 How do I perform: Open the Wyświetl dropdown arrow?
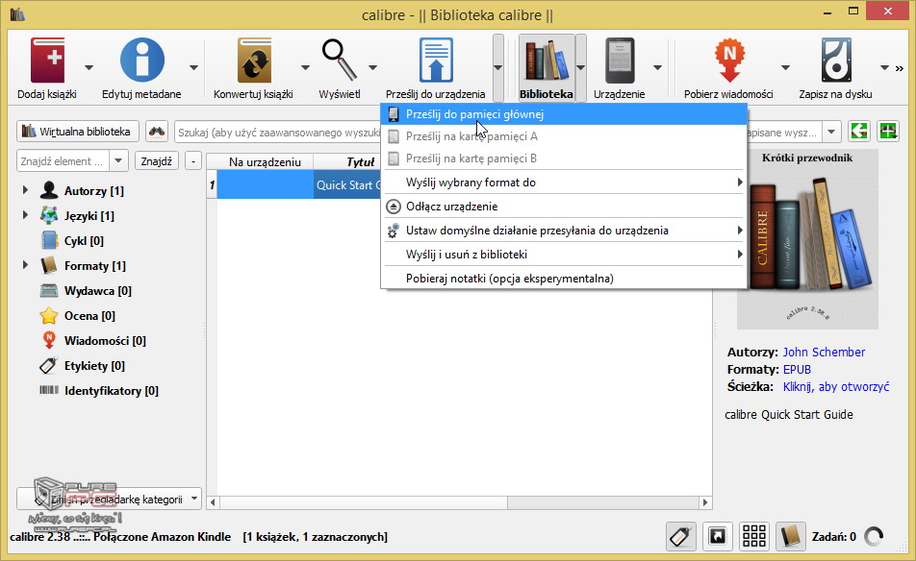[372, 67]
